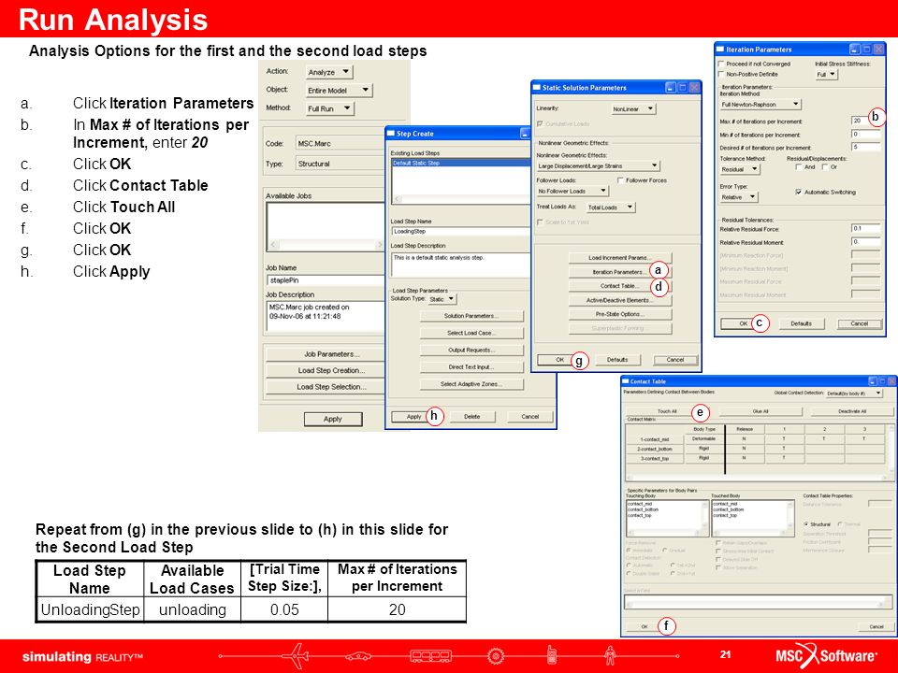Click Defaults in Iteration Parameters window
This screenshot has height=673, width=898.
(x=802, y=324)
